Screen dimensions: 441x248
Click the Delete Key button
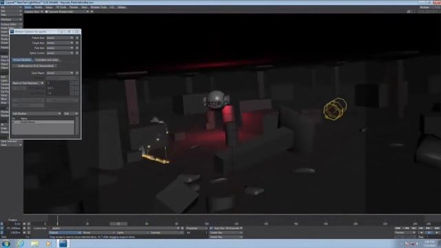coord(226,237)
